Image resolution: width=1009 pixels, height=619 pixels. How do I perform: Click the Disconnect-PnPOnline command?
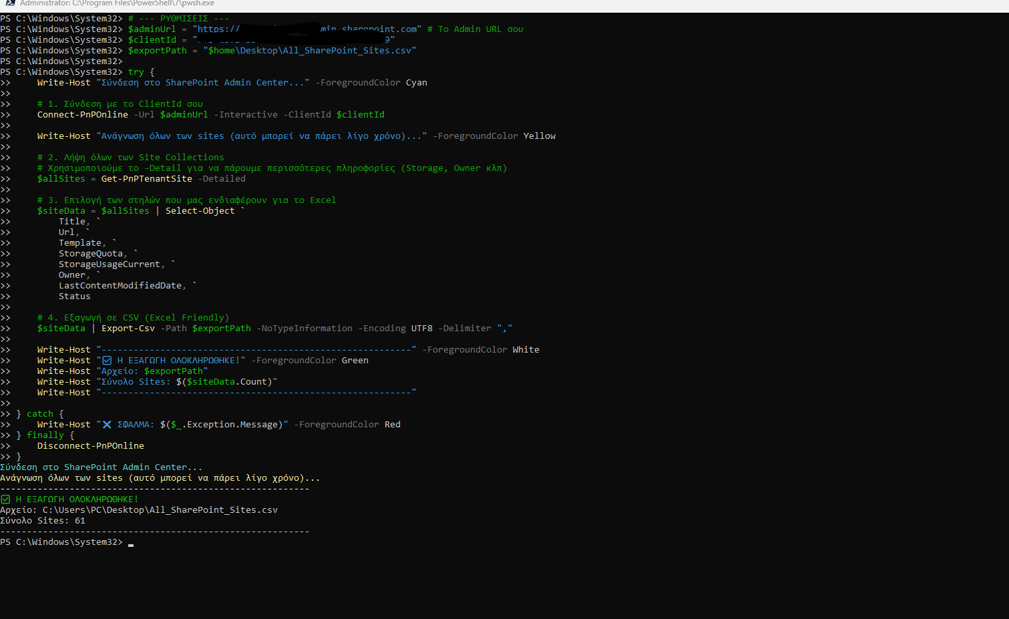tap(90, 446)
